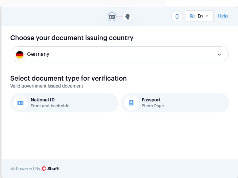Choose Passport as document type
The height and width of the screenshot is (178, 238).
coord(175,103)
